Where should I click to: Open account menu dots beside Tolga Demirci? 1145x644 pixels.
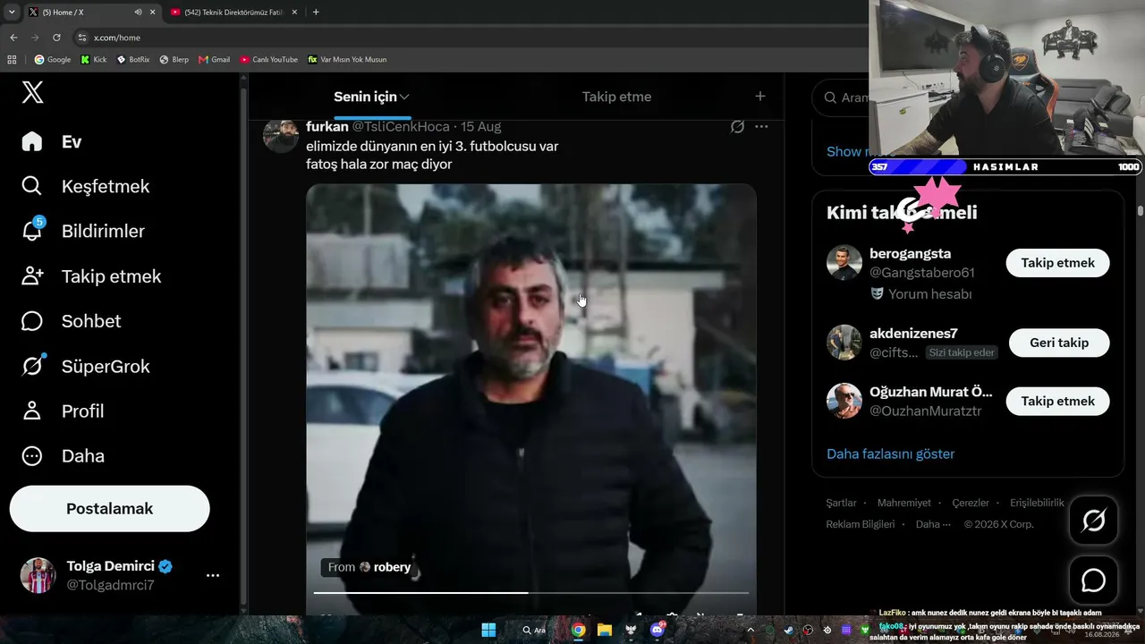pos(213,575)
